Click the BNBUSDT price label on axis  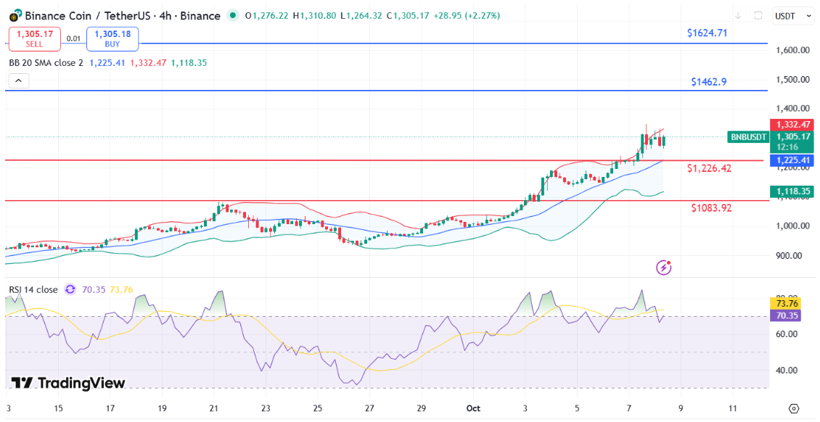747,137
